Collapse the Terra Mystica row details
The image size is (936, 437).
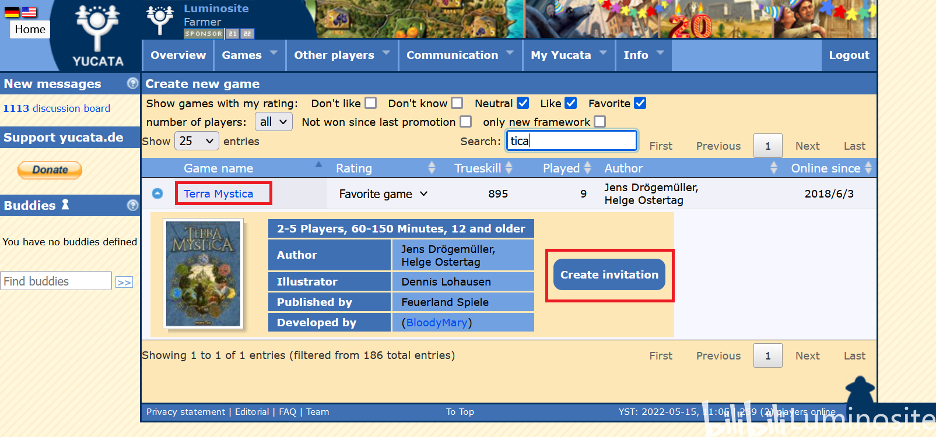point(157,193)
